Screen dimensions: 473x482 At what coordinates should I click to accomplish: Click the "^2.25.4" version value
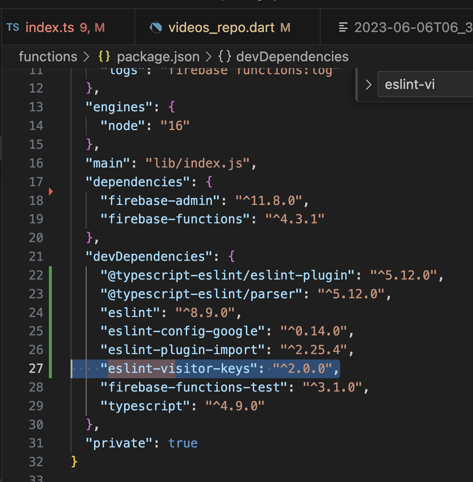pyautogui.click(x=314, y=350)
